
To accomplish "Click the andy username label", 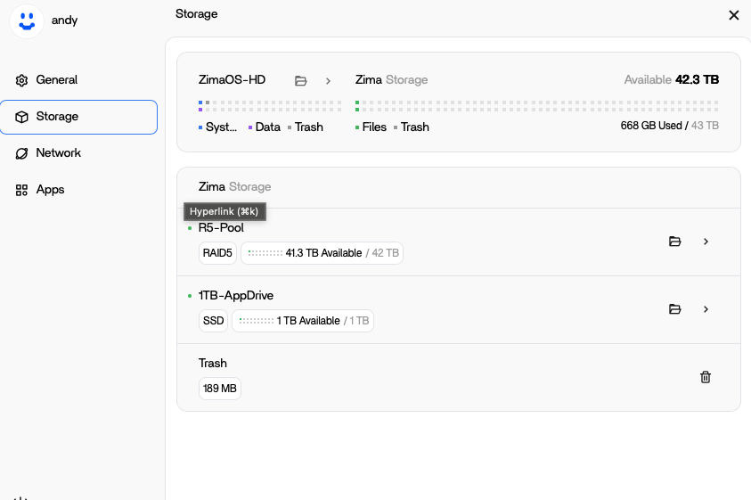I will 65,20.
